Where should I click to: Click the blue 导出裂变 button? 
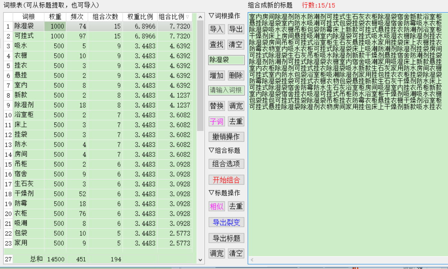click(x=226, y=222)
